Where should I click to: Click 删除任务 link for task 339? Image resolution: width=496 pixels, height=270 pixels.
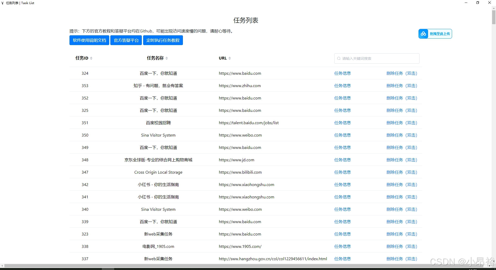pyautogui.click(x=402, y=222)
